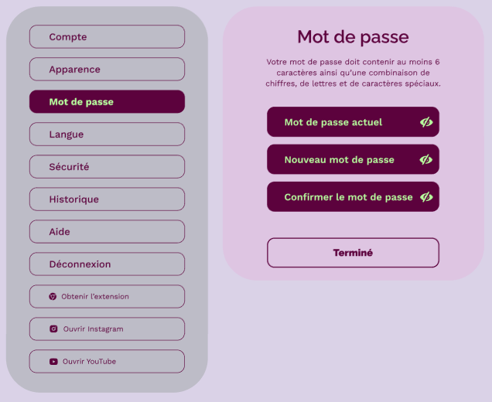Image resolution: width=492 pixels, height=402 pixels.
Task: Click the YouTube logo icon
Action: click(x=53, y=362)
